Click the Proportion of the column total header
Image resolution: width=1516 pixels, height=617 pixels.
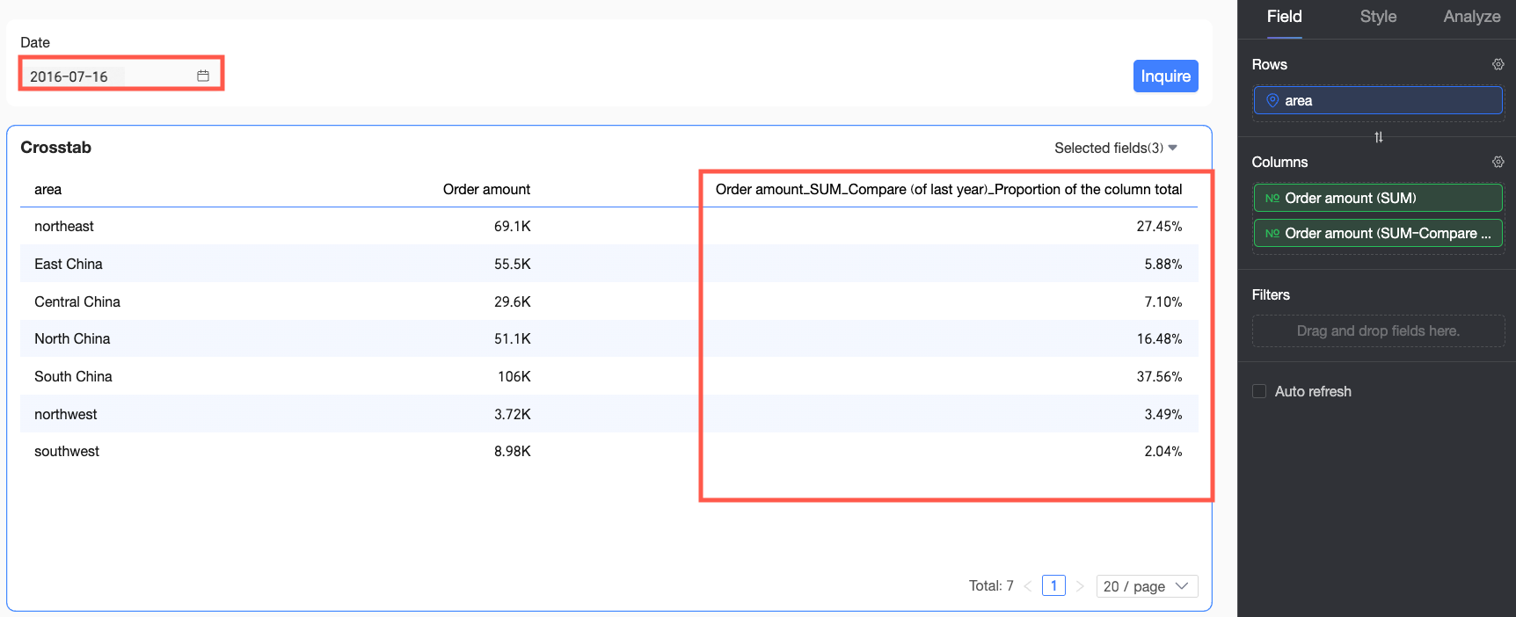click(x=948, y=189)
